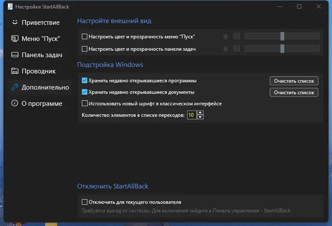
Task: Uncheck Хранить недавно открывавшиеся документы
Action: pos(84,92)
